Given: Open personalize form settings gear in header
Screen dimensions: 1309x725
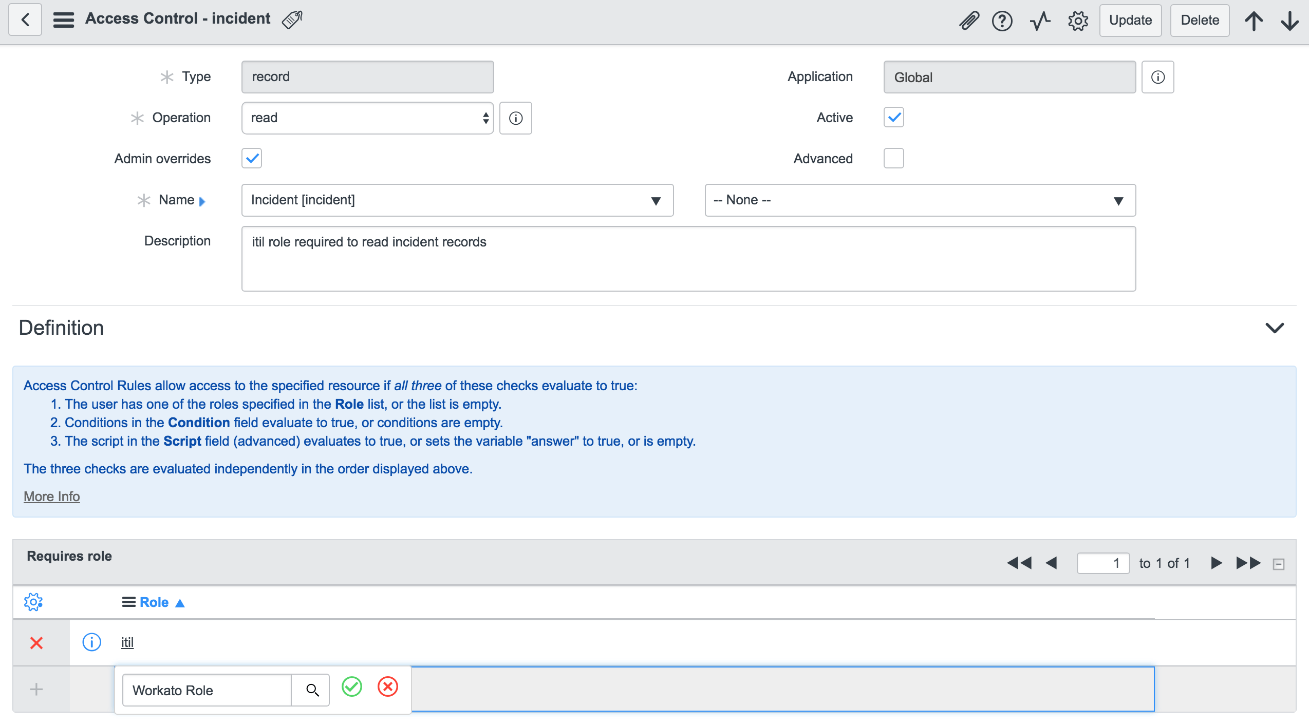Looking at the screenshot, I should tap(1077, 21).
